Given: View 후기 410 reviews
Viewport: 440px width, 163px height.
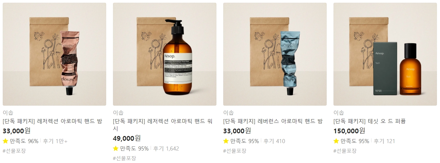Looking at the screenshot, I should pos(274,141).
